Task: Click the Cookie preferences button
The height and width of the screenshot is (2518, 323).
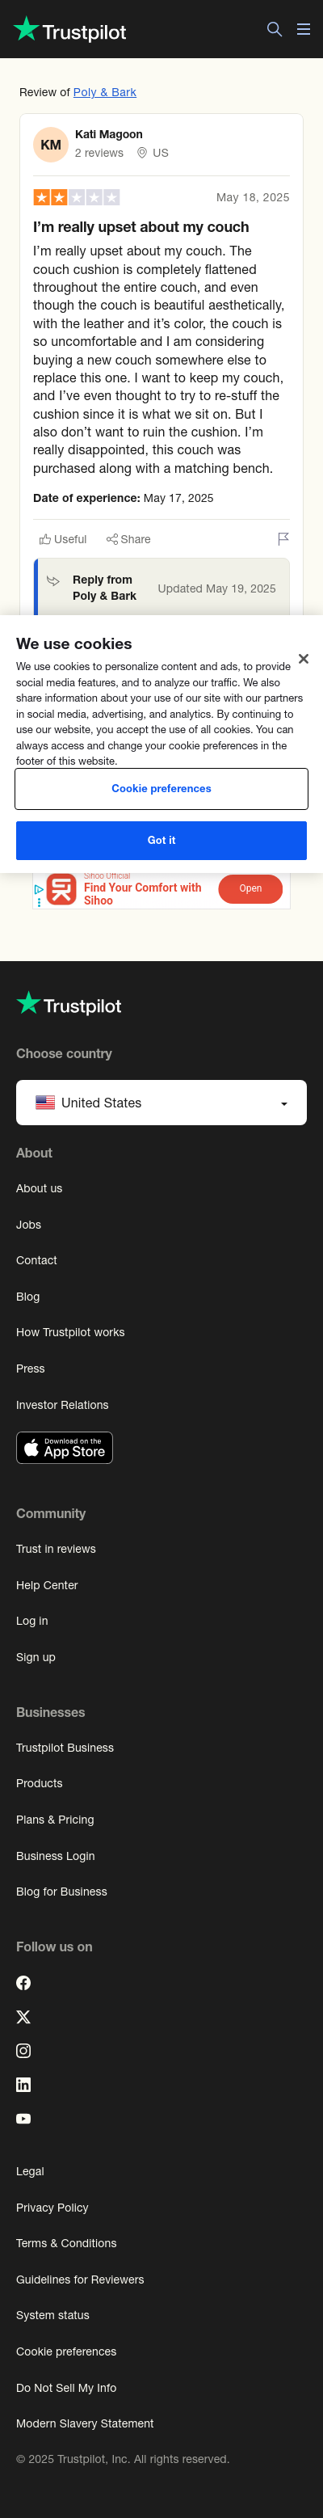Action: click(x=161, y=789)
